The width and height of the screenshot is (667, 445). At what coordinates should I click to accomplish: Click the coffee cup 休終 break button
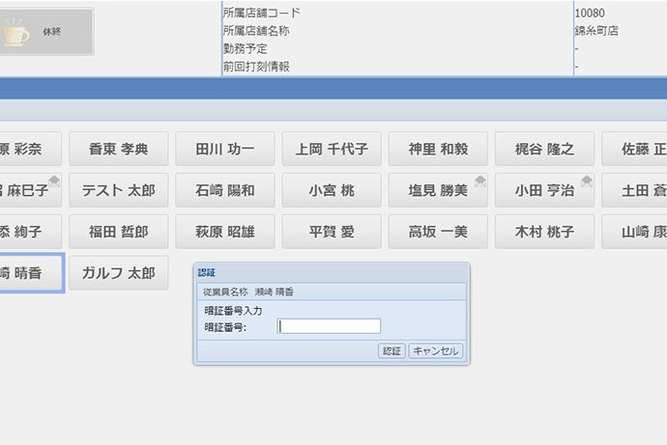pos(45,32)
